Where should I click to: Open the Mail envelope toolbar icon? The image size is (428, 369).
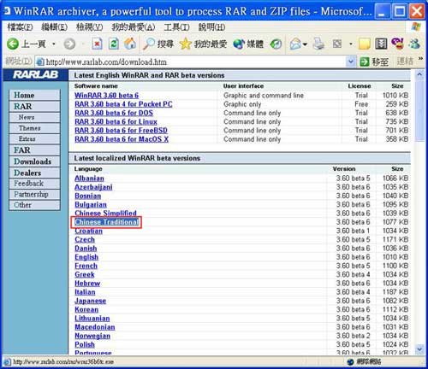(295, 44)
